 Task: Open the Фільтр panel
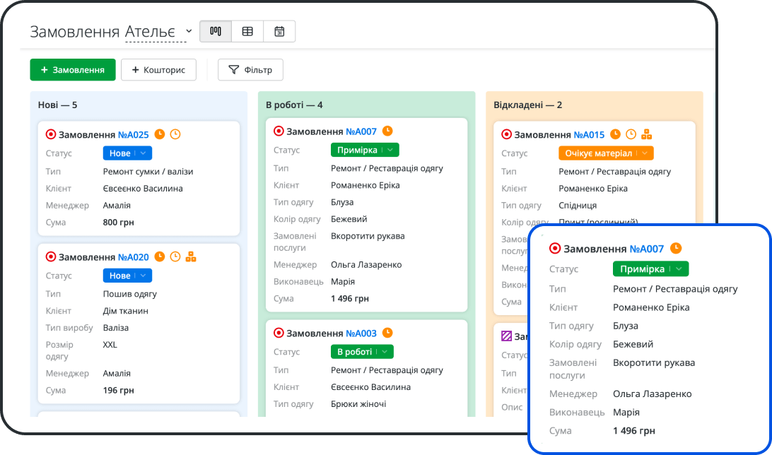(250, 70)
